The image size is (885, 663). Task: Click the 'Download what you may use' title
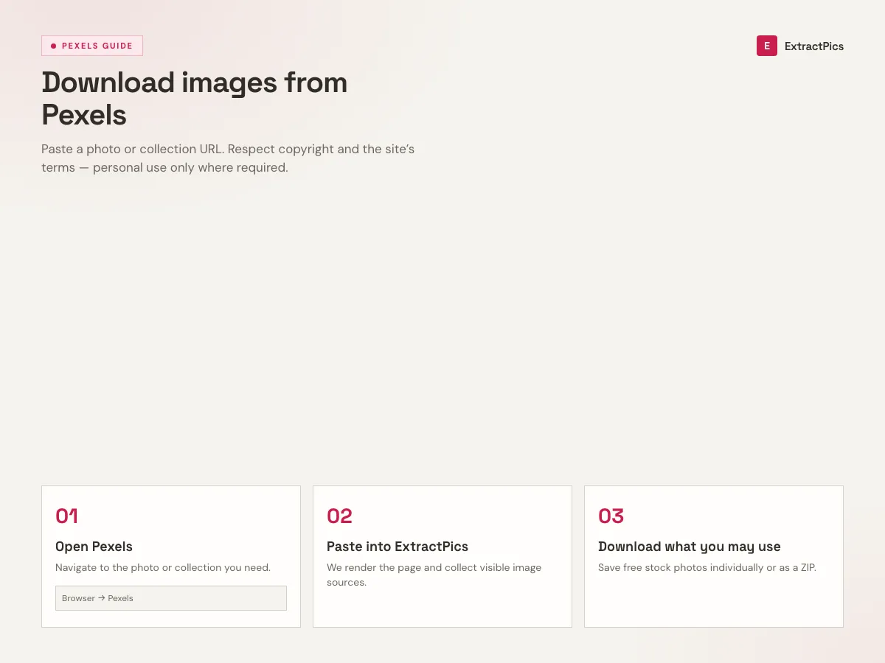(690, 547)
